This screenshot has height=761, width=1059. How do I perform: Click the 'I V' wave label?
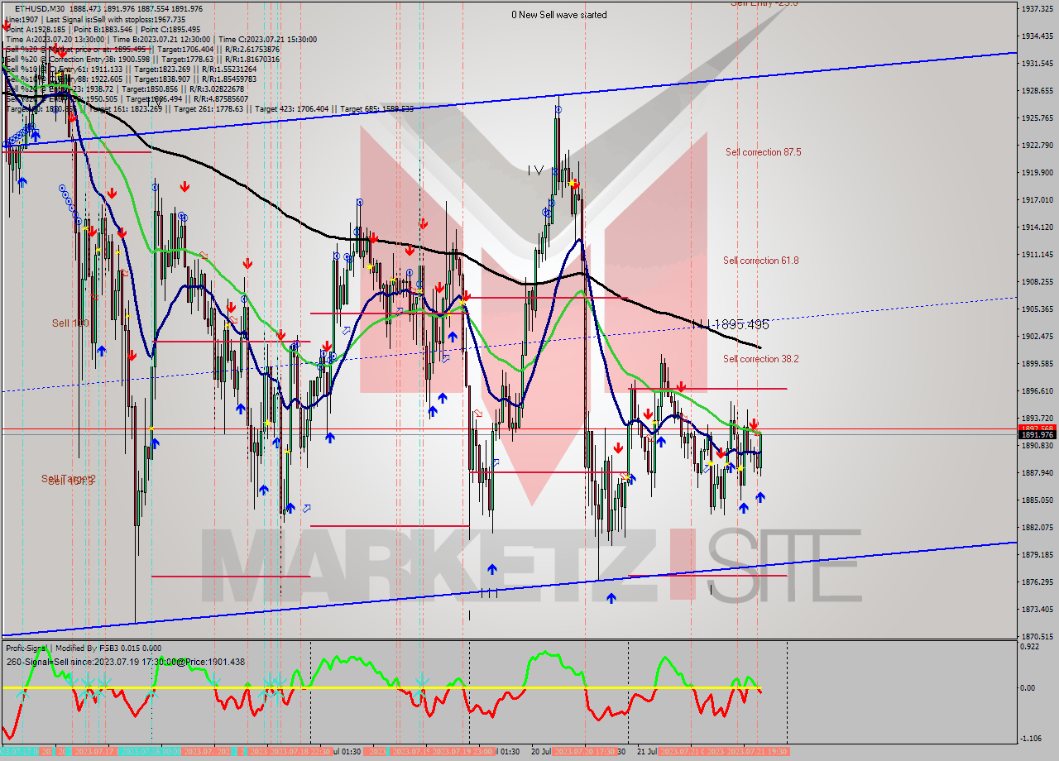[536, 170]
